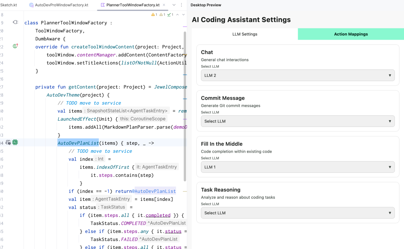Jump to next highlighted error using down arrow

tap(183, 15)
